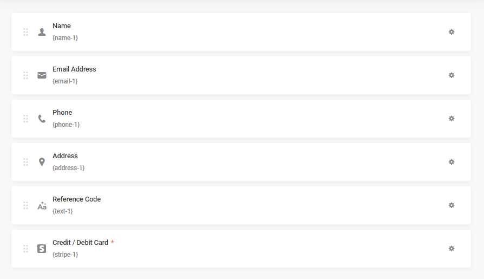Click the text Aa icon for Reference Code
484x279 pixels.
[x=42, y=205]
